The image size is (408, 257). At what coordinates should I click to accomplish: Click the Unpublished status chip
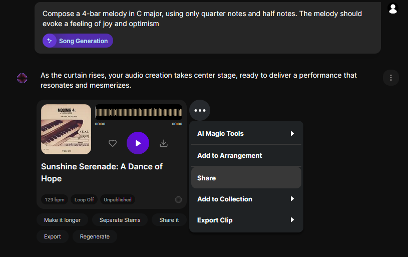click(x=118, y=200)
